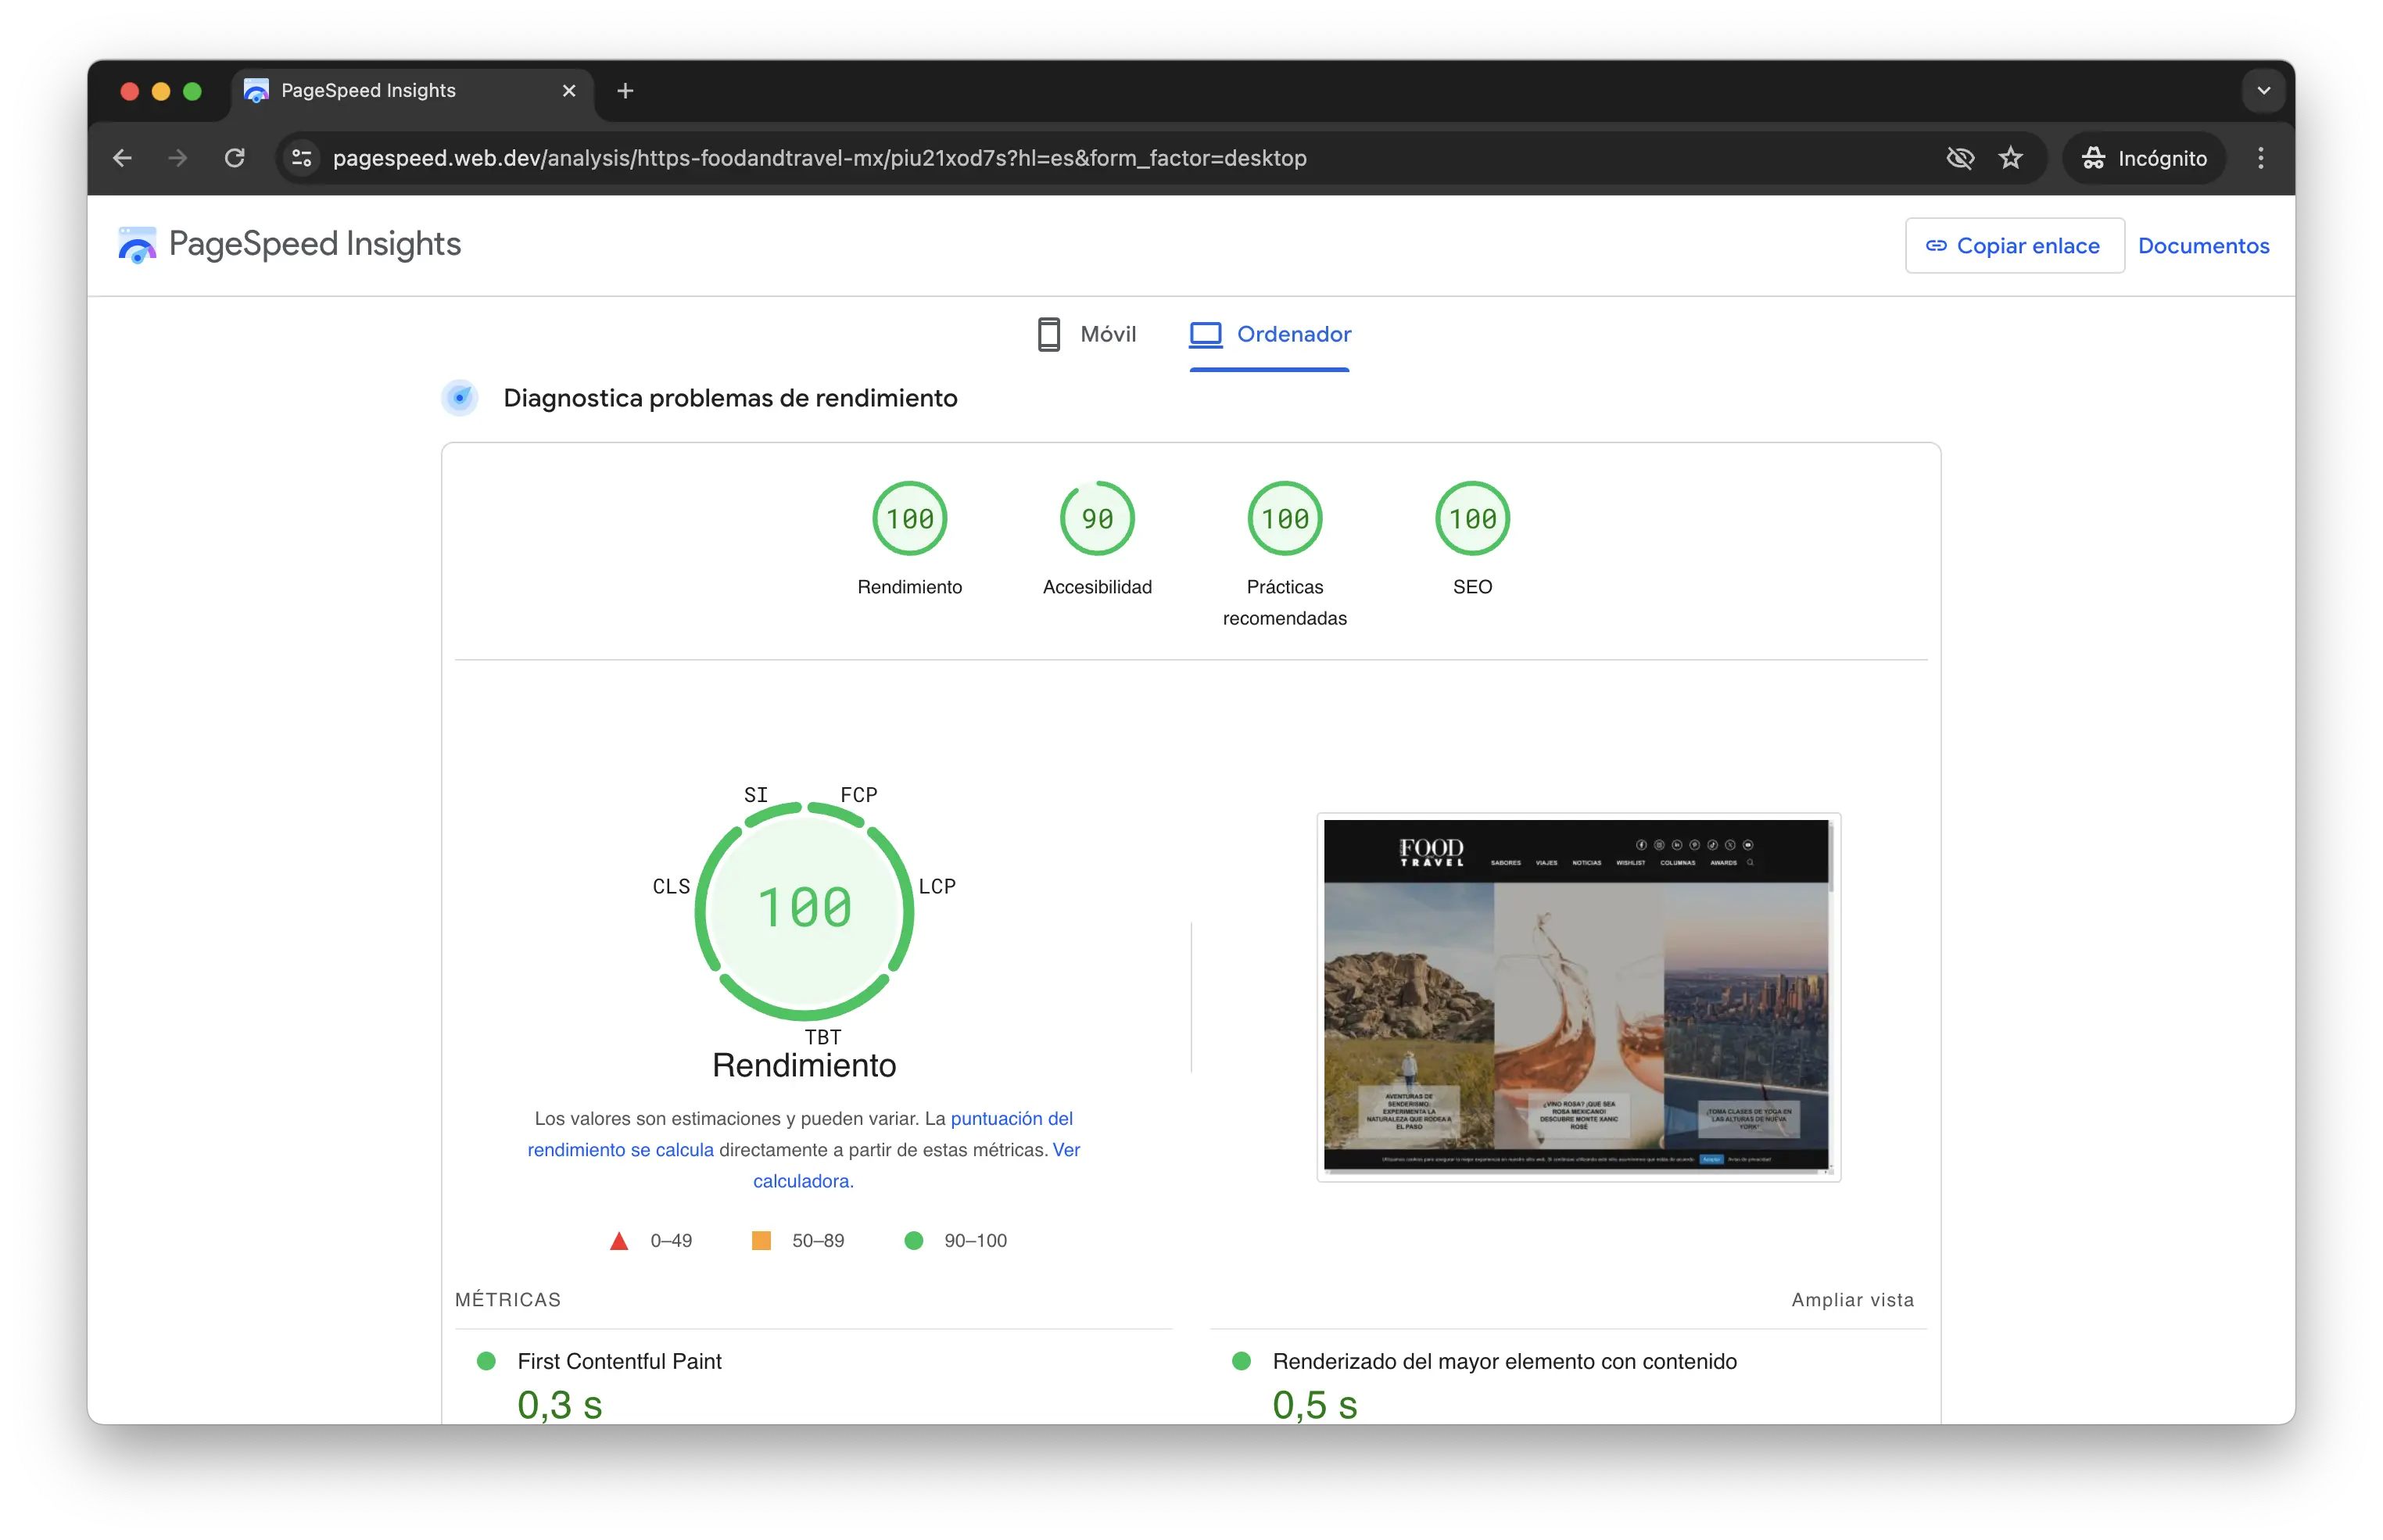Switch to the Móvil tab

coord(1087,334)
